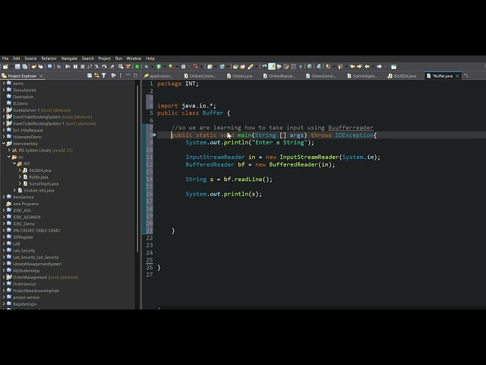Select the JDBC_Demo project
The image size is (486, 365).
pyautogui.click(x=24, y=224)
